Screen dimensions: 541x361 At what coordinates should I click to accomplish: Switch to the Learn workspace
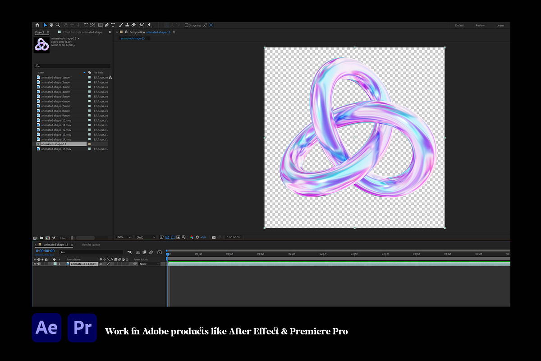pyautogui.click(x=500, y=25)
